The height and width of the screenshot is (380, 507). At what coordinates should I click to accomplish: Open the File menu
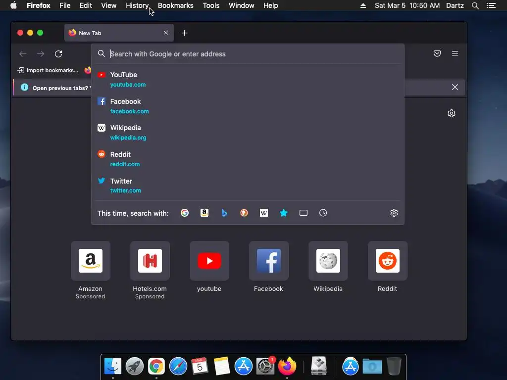coord(65,5)
